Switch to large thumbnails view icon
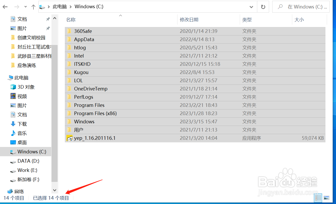The height and width of the screenshot is (204, 336). click(x=326, y=198)
